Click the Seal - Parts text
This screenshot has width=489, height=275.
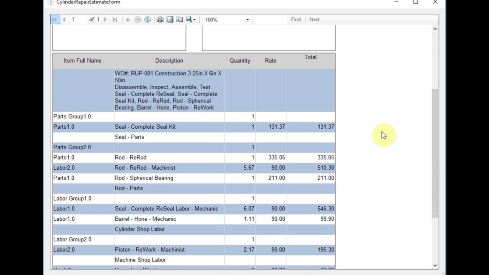tap(129, 137)
